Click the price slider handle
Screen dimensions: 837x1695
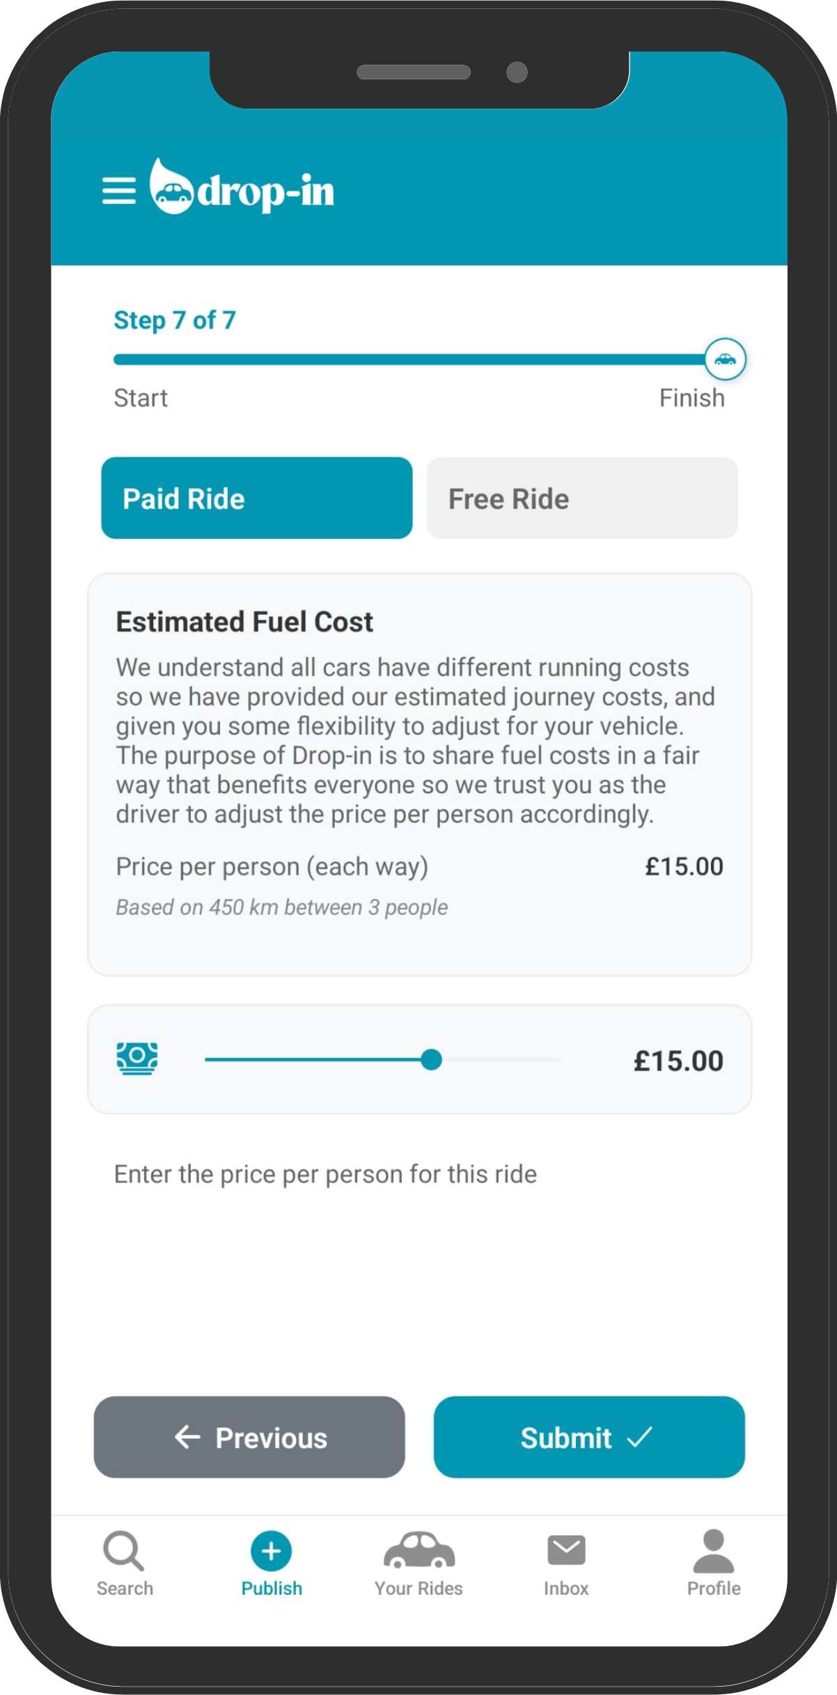[x=432, y=1059]
